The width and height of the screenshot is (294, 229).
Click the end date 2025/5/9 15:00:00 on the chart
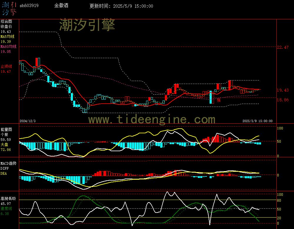click(258, 121)
